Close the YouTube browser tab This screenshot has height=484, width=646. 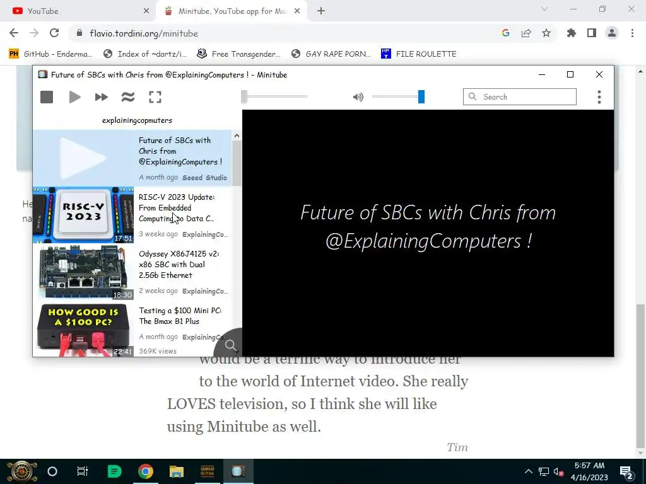[146, 11]
